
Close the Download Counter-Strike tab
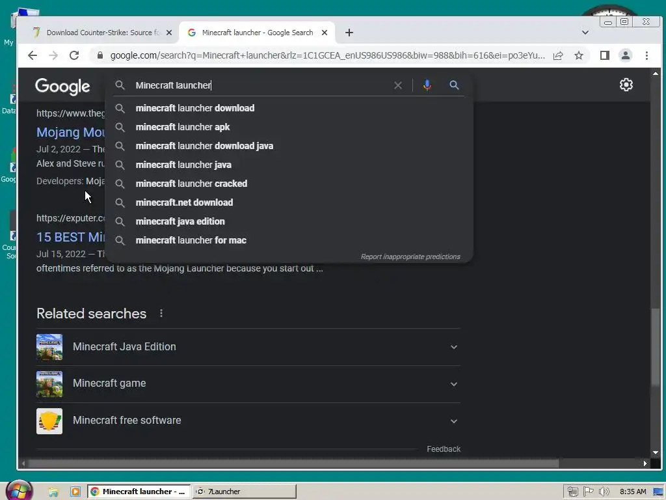[x=169, y=33]
